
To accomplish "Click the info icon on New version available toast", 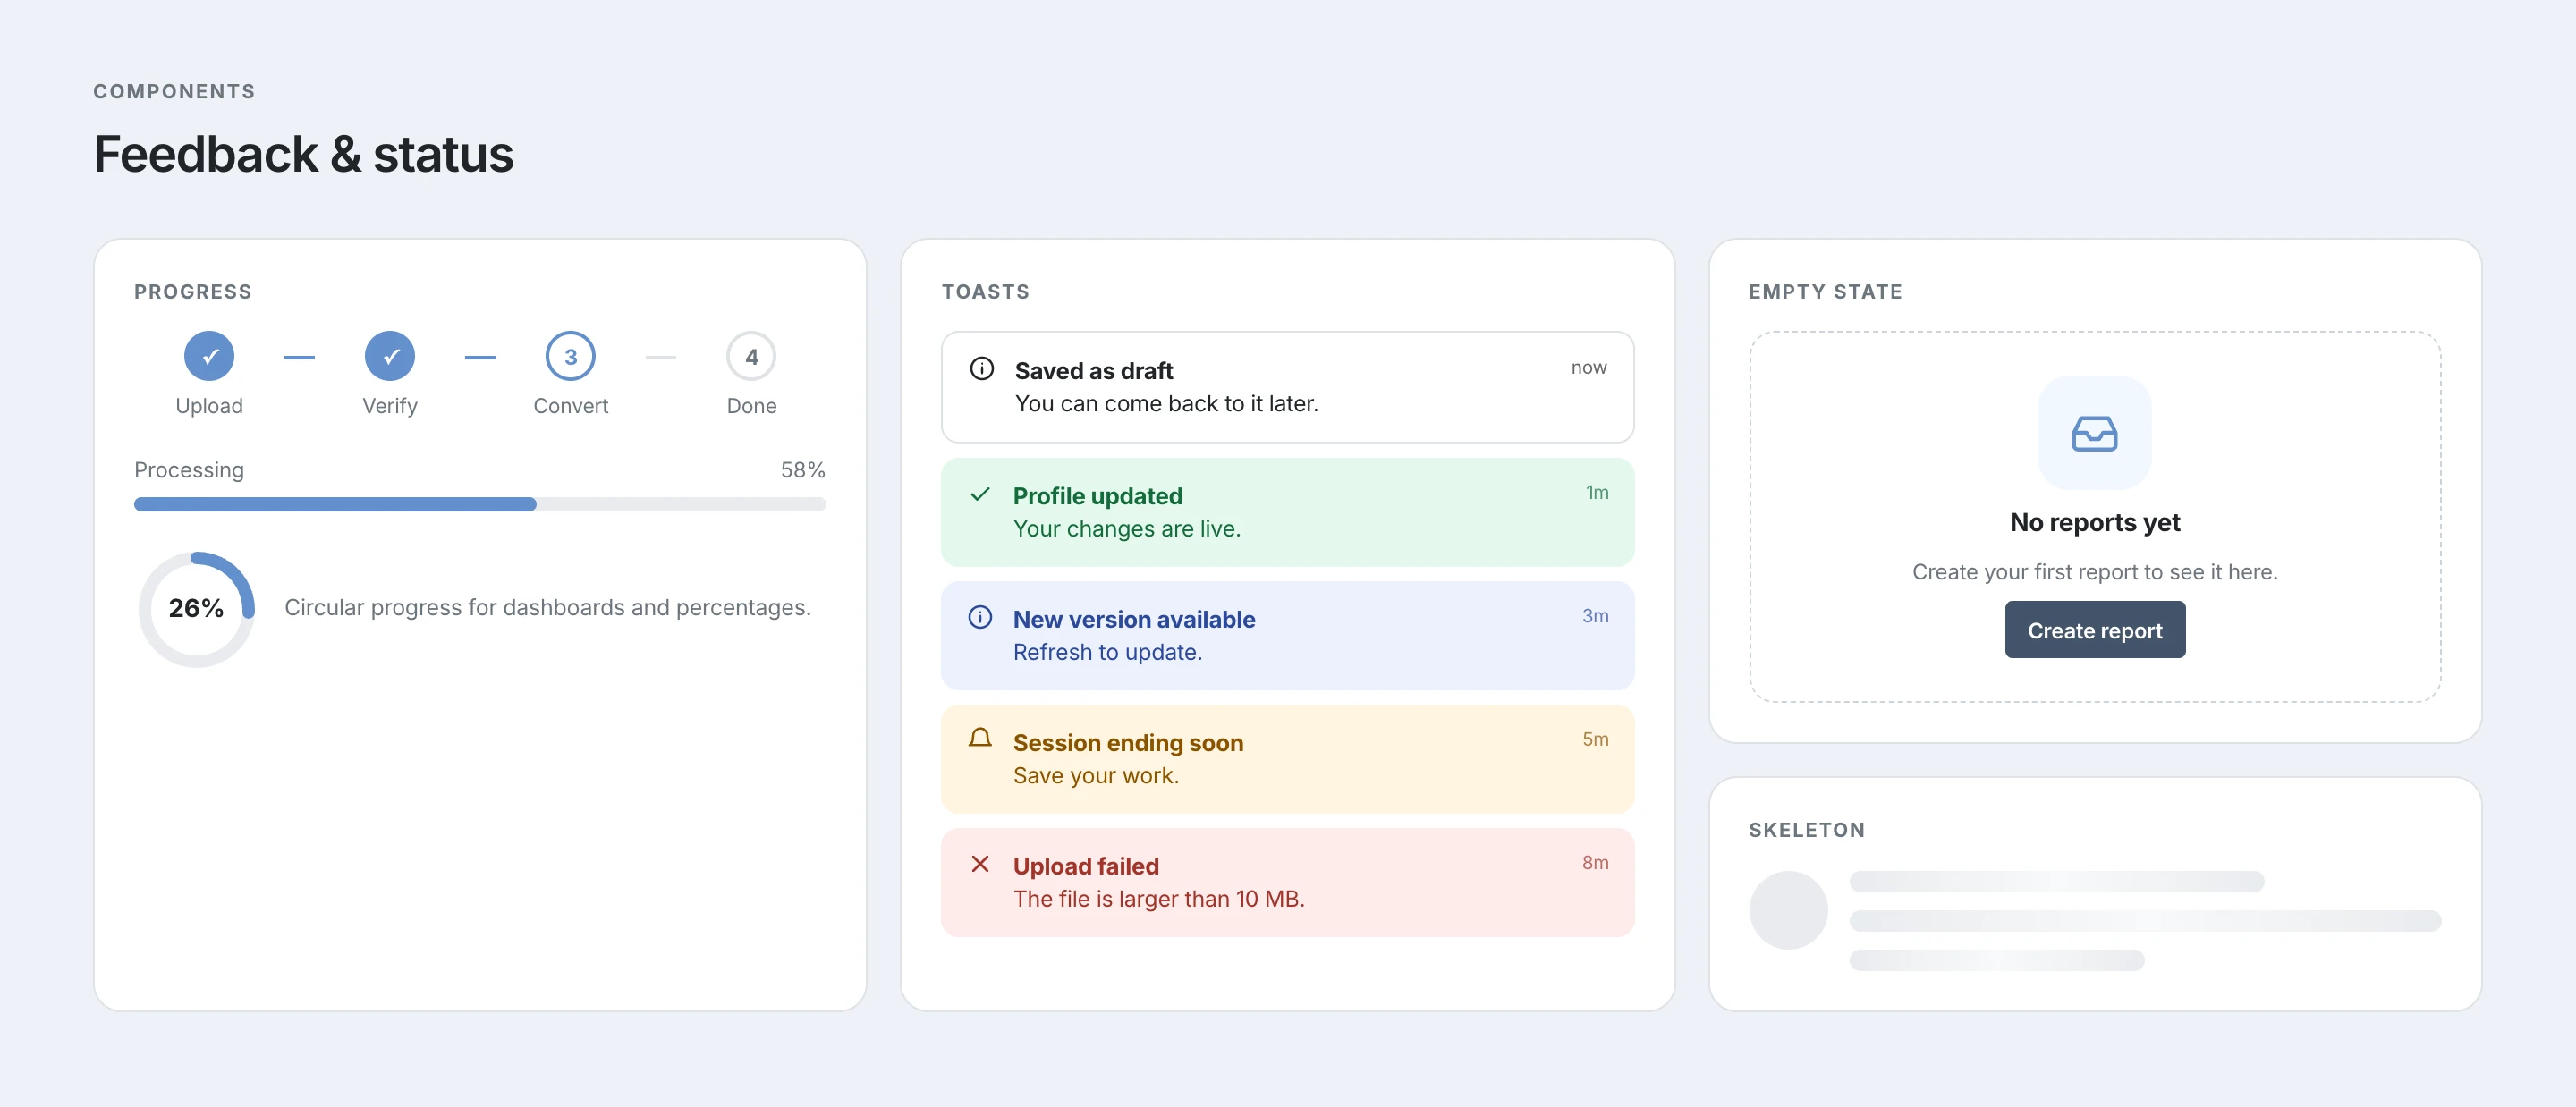I will [x=980, y=617].
